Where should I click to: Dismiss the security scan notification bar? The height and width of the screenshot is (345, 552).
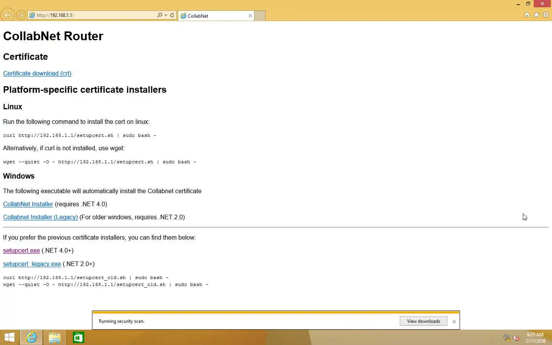(454, 322)
